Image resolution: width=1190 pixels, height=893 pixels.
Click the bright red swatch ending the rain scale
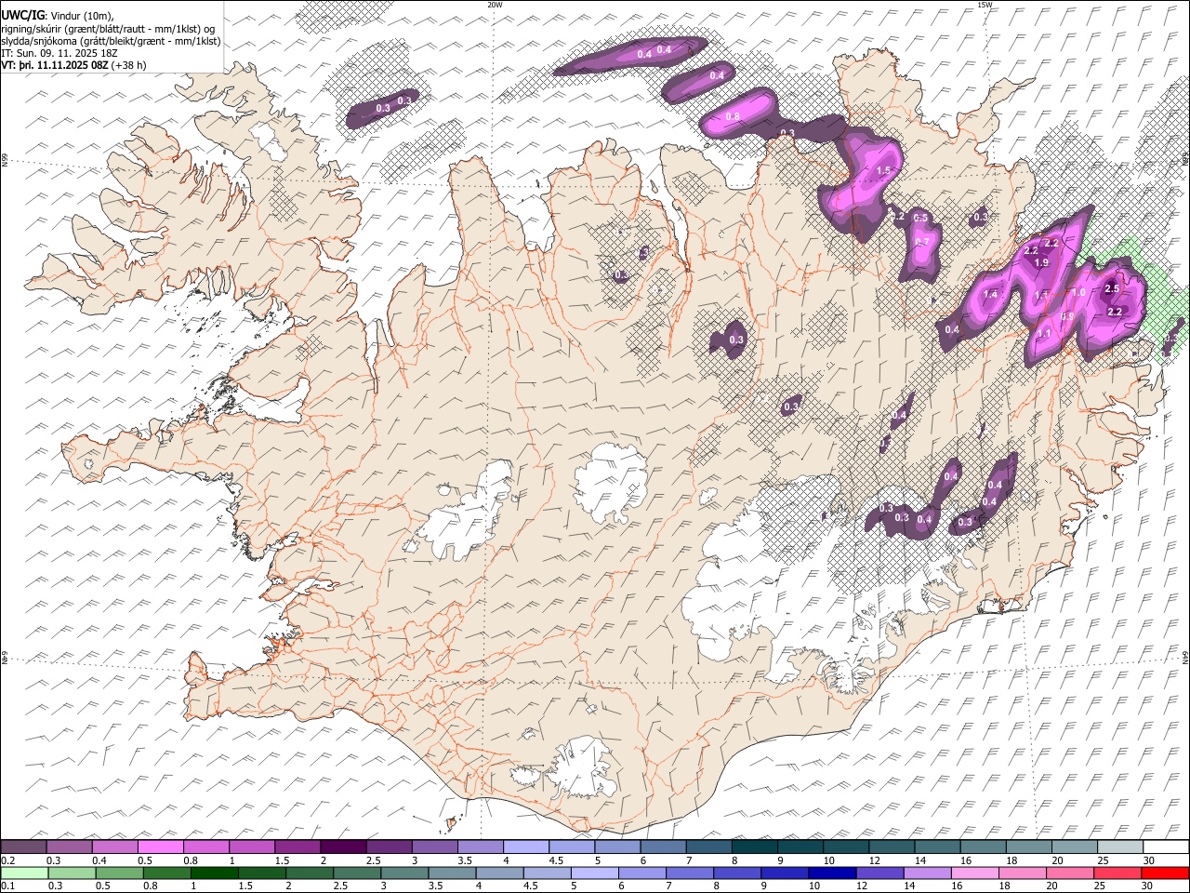pyautogui.click(x=1166, y=873)
